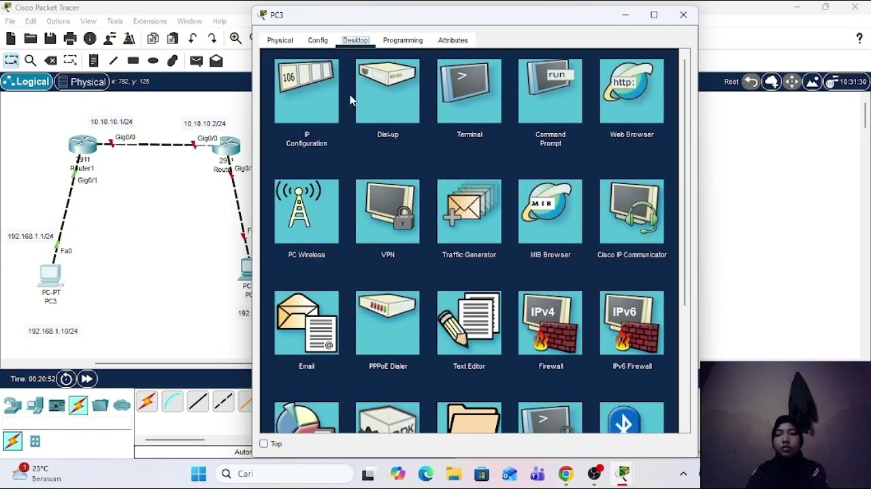The height and width of the screenshot is (489, 871).
Task: Open the Email app
Action: (306, 323)
